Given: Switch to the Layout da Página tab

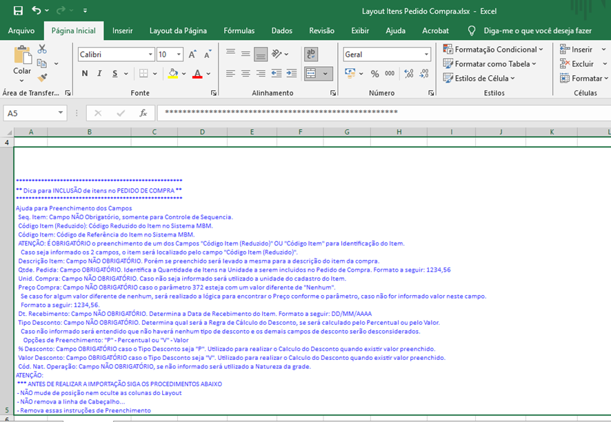Looking at the screenshot, I should 178,31.
